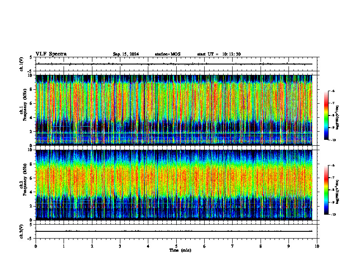Click the time axis tick label "5"
The width and height of the screenshot is (357, 276).
[x=176, y=246]
